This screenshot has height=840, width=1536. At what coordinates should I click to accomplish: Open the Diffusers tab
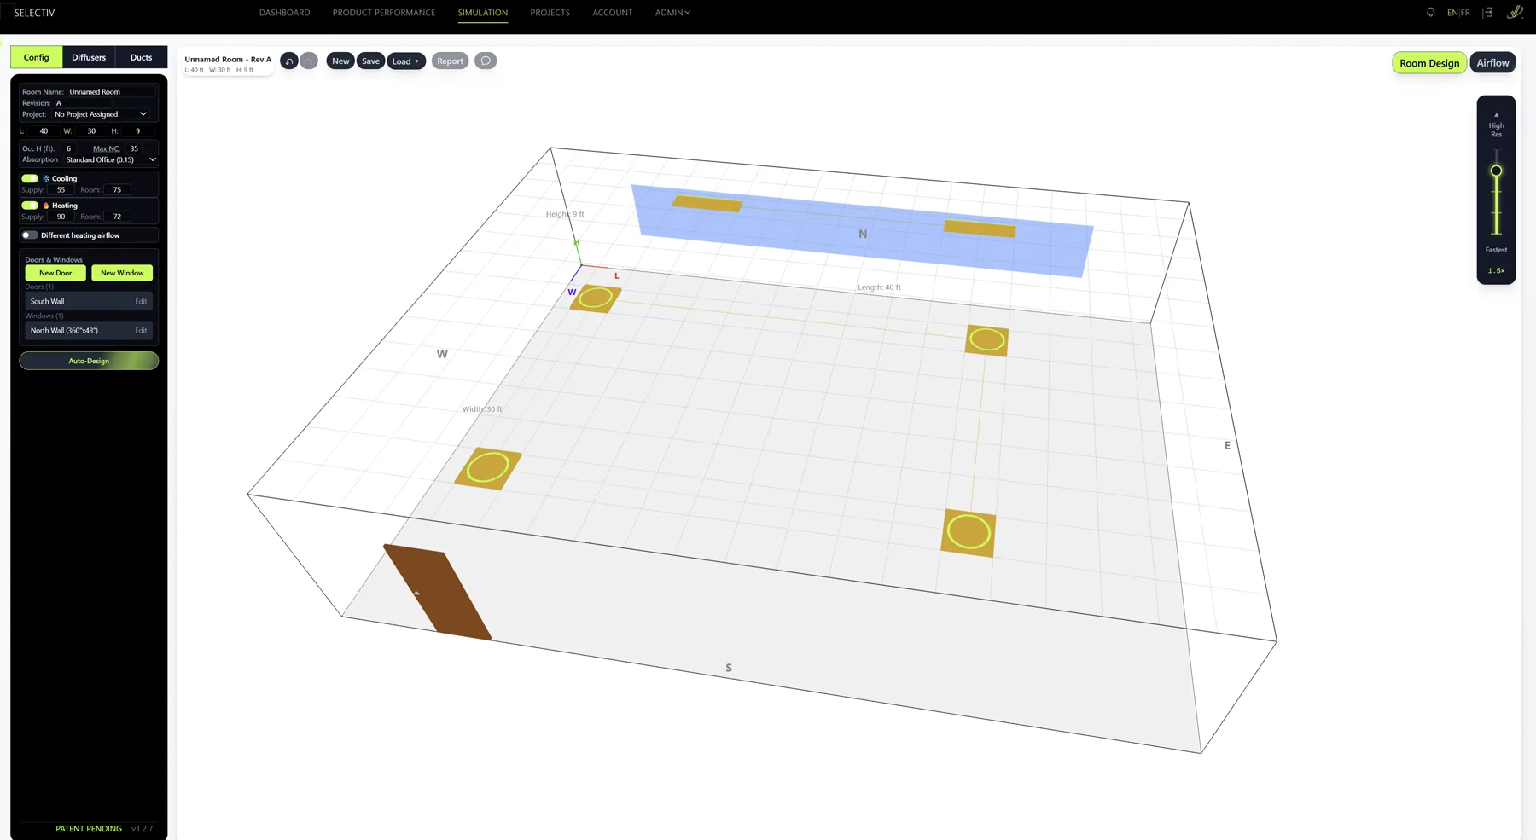pyautogui.click(x=89, y=57)
